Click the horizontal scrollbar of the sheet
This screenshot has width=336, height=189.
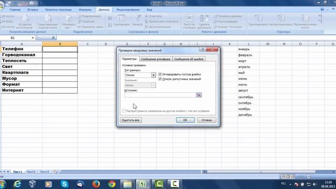tap(261, 172)
